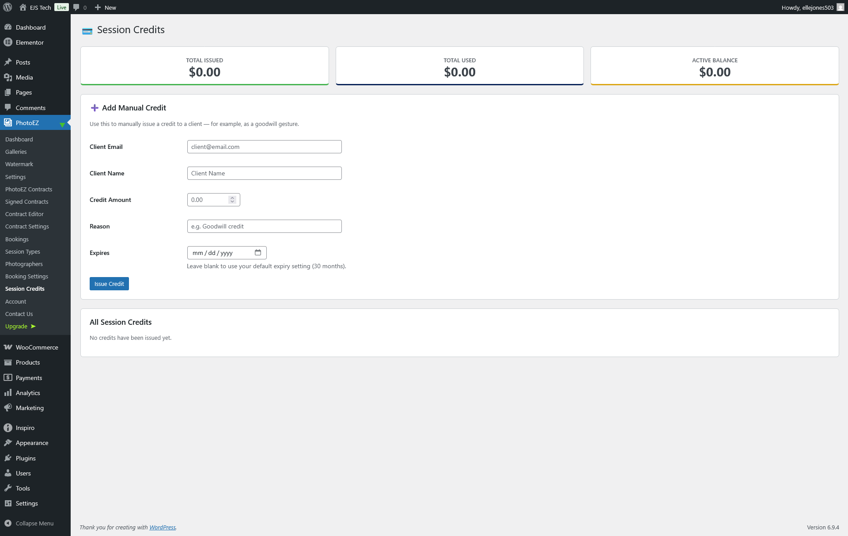Open WooCommerce from the sidebar
Image resolution: width=848 pixels, height=536 pixels.
(37, 347)
